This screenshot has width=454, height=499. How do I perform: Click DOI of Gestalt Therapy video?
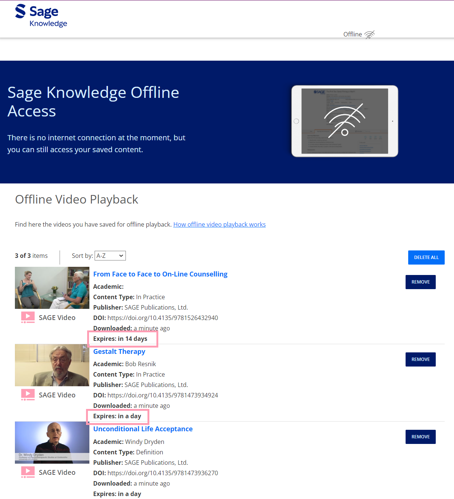click(162, 395)
